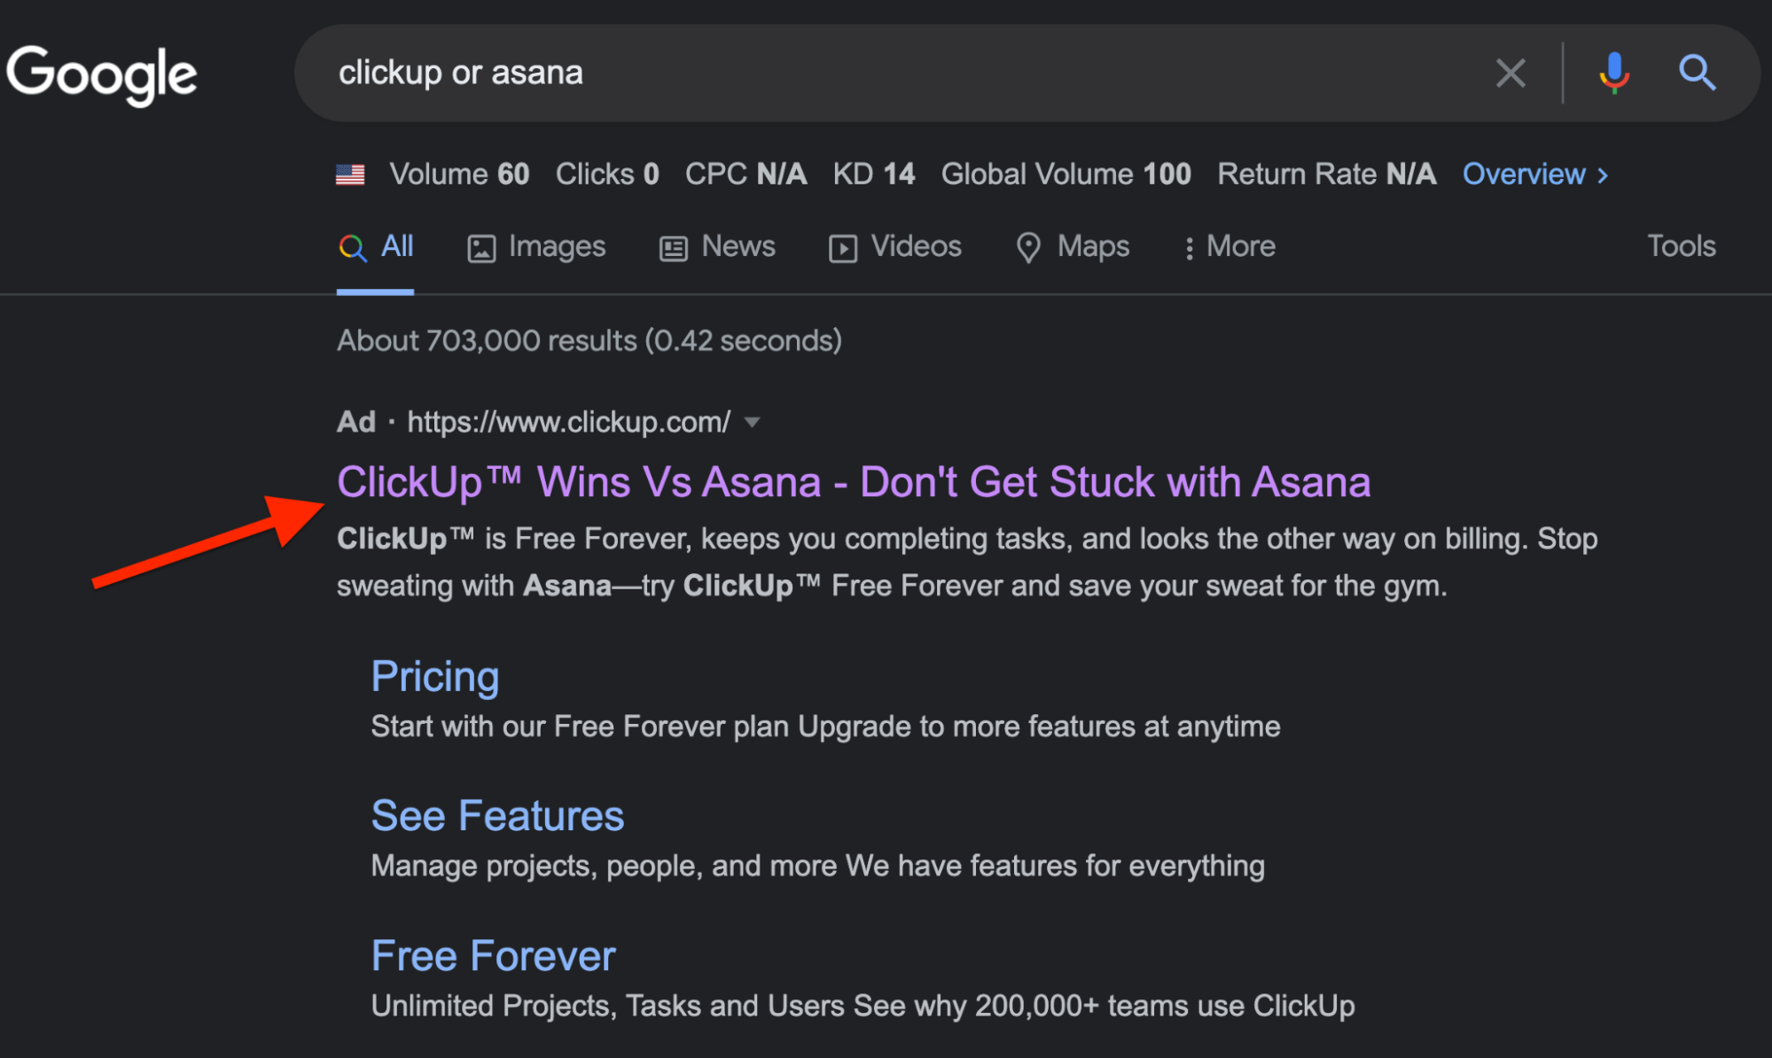Viewport: 1772px width, 1058px height.
Task: Open the search Tools options
Action: [1681, 246]
